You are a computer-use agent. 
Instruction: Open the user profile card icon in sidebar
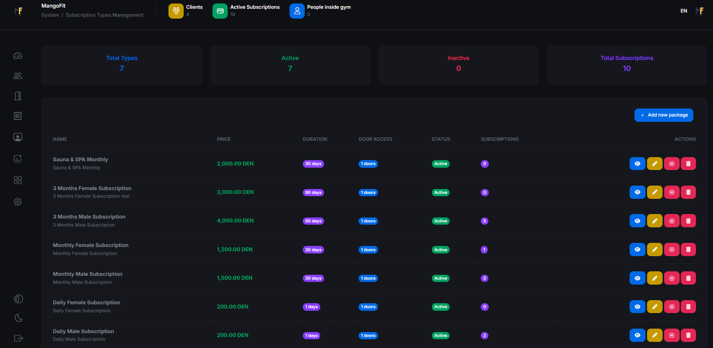click(x=18, y=137)
